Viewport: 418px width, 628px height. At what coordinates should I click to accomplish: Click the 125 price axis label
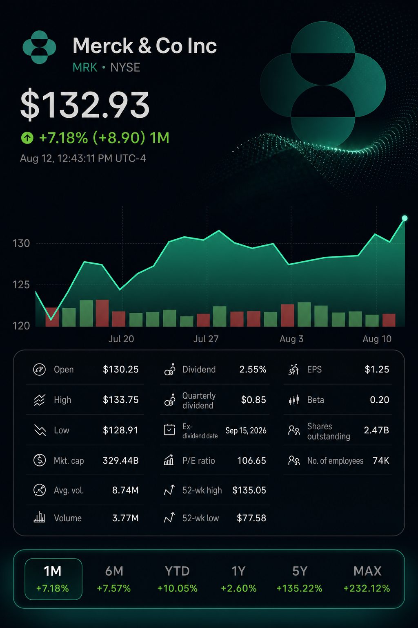tap(21, 285)
